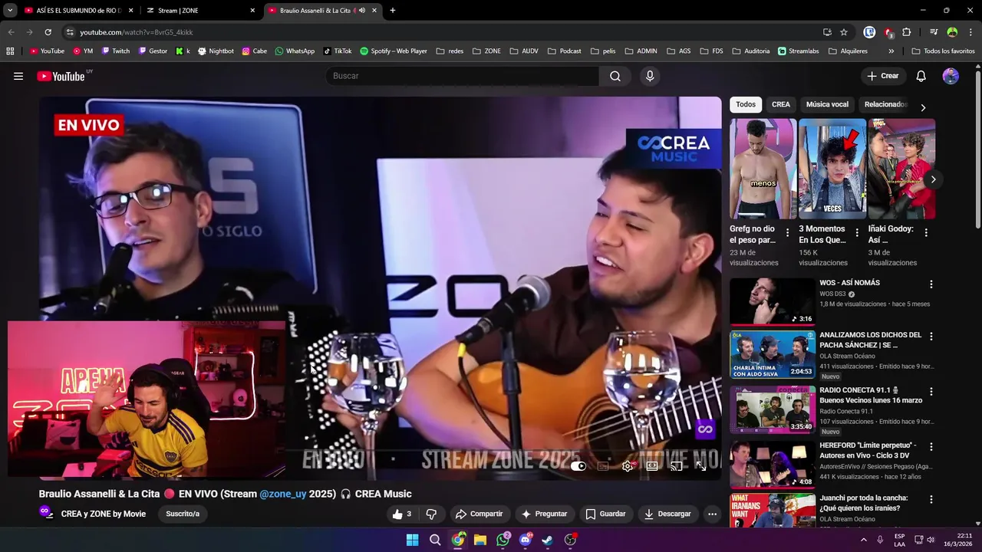The image size is (982, 552).
Task: Toggle the autoplay switch in the player
Action: click(x=578, y=466)
